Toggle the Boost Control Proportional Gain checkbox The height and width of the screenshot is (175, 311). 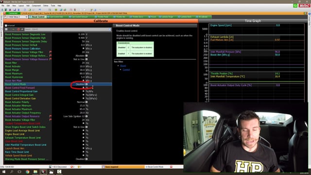coord(83,91)
